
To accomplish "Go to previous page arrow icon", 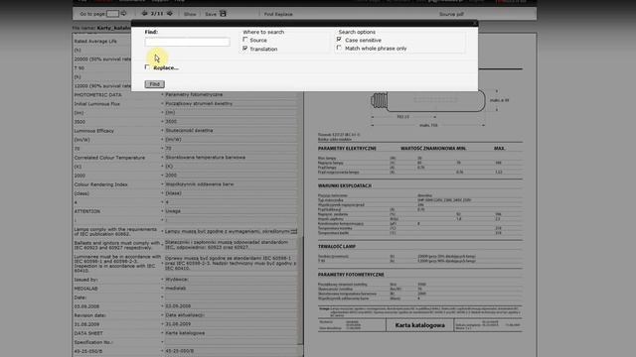I will click(144, 14).
